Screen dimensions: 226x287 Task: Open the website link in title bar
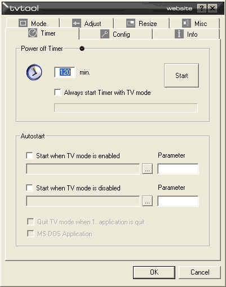(x=179, y=8)
